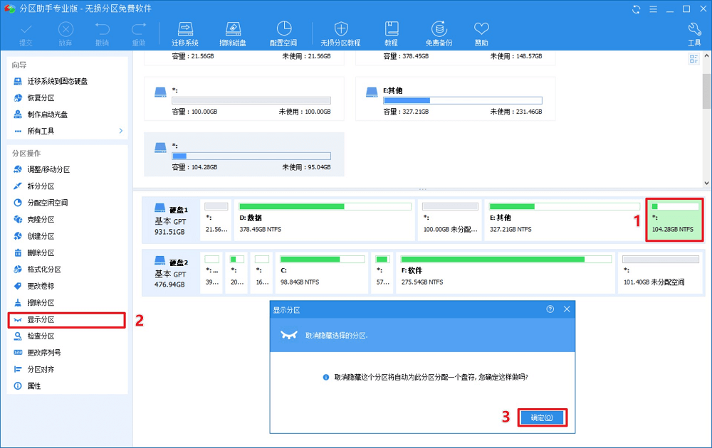This screenshot has width=712, height=448.
Task: Select 格式化分区 in the sidebar
Action: coord(44,270)
